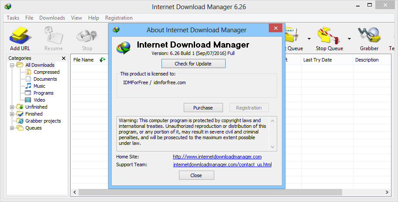Screen dimensions: 398x202
Task: Open the Tasks menu
Action: coord(13,18)
